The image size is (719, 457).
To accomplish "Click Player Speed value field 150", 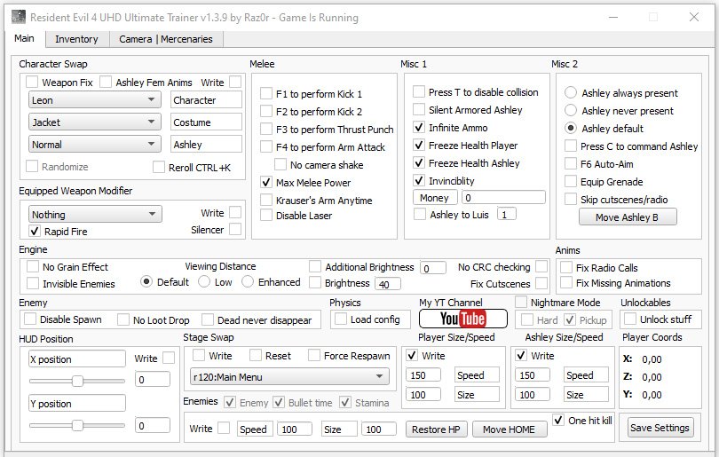I will coord(423,375).
